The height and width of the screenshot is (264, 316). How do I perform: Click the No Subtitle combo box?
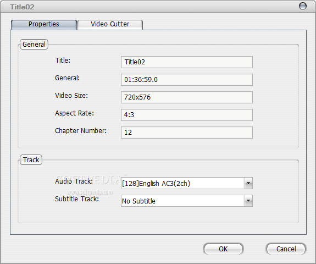point(187,201)
